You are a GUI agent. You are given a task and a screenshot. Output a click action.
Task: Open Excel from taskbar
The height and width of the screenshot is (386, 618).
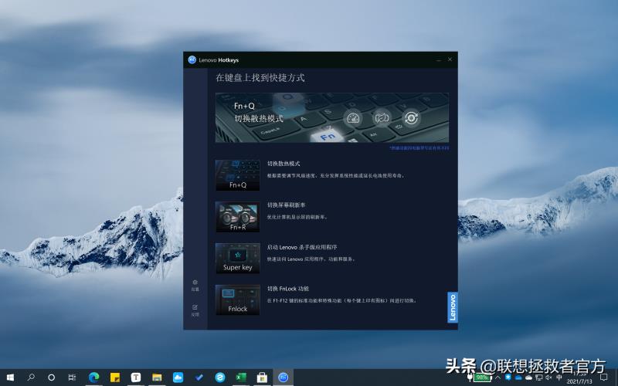pyautogui.click(x=241, y=378)
